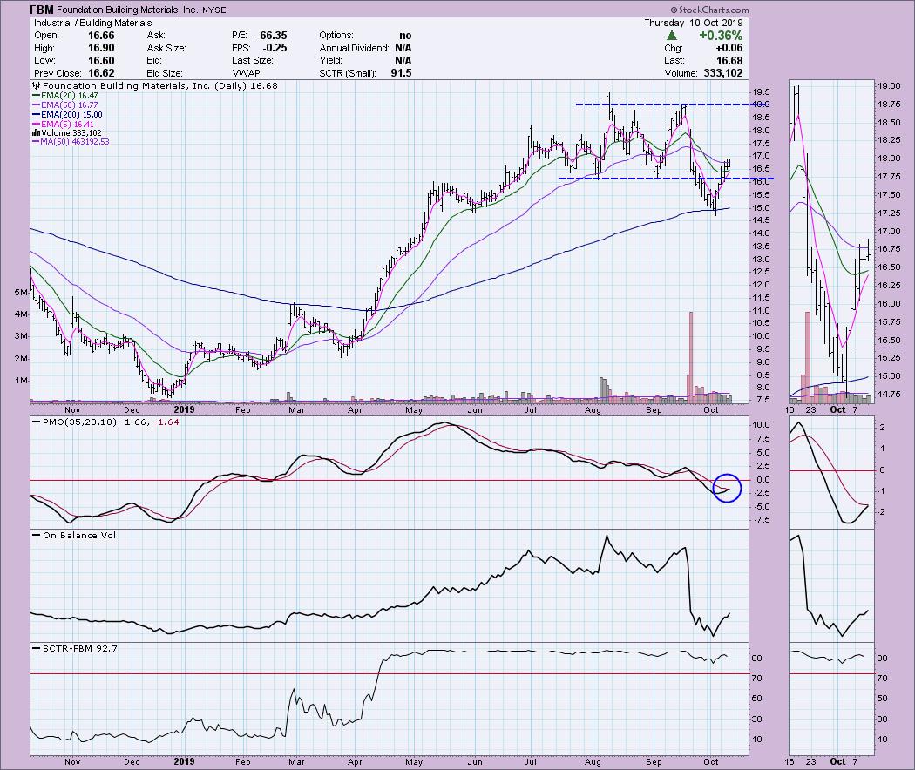Click the 19.5 price axis label
Image resolution: width=915 pixels, height=770 pixels.
(x=760, y=92)
